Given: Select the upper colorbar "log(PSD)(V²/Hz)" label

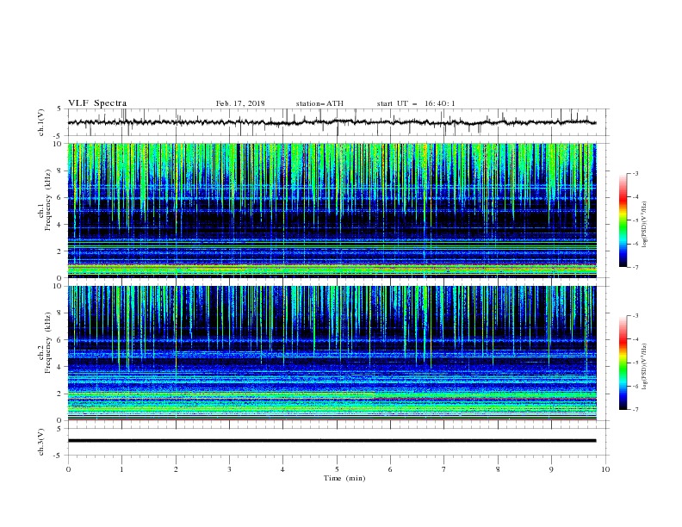Looking at the screenshot, I should pos(645,225).
